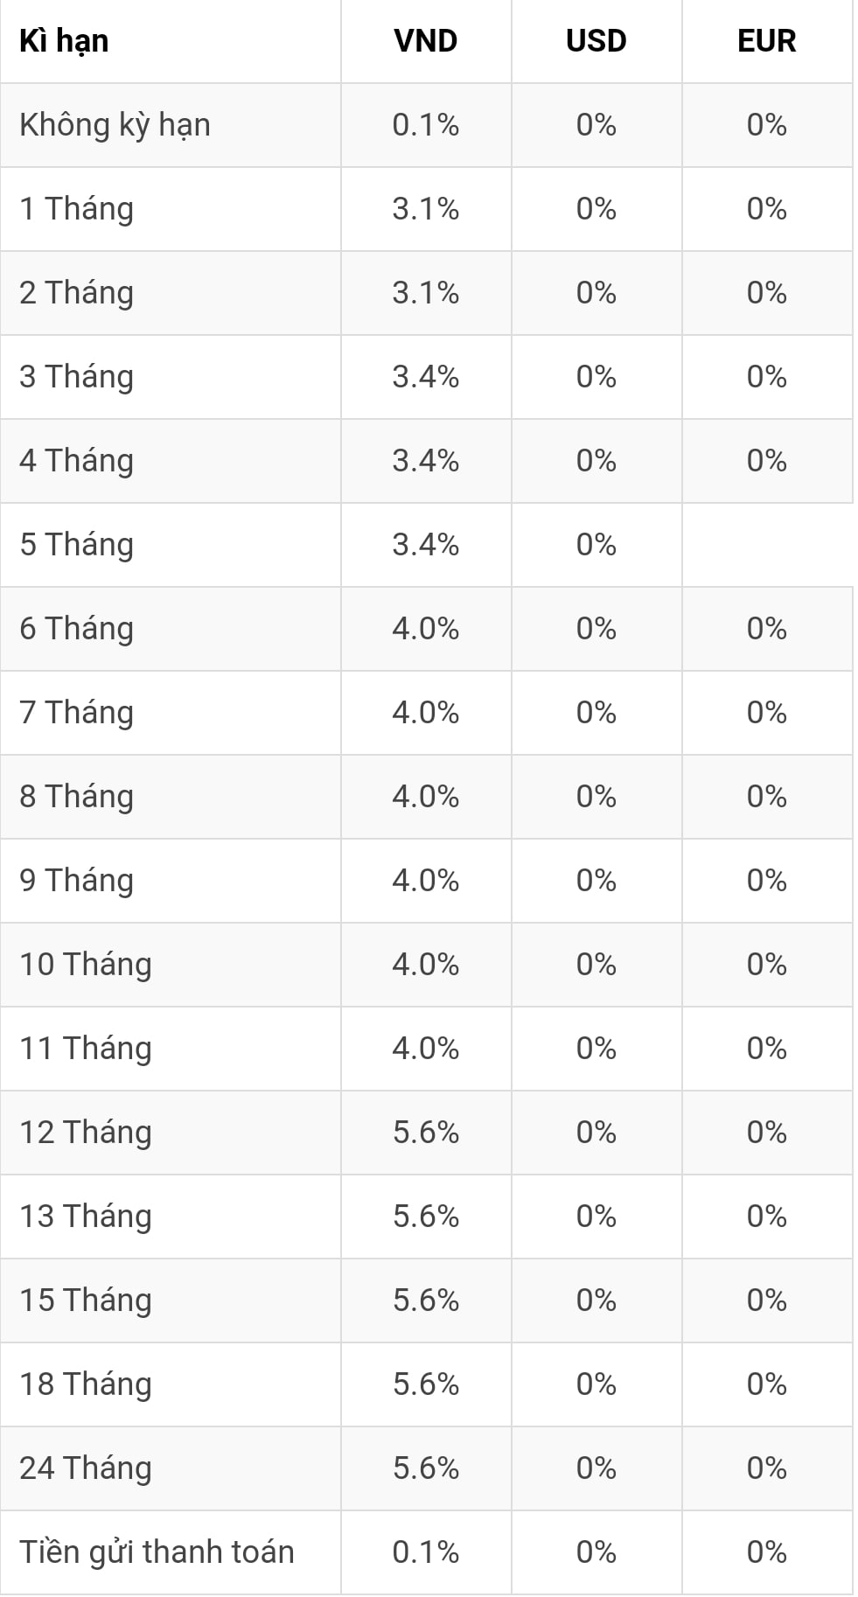This screenshot has height=1597, width=858.
Task: Select the 11 Tháng USD rate cell
Action: pyautogui.click(x=596, y=1049)
